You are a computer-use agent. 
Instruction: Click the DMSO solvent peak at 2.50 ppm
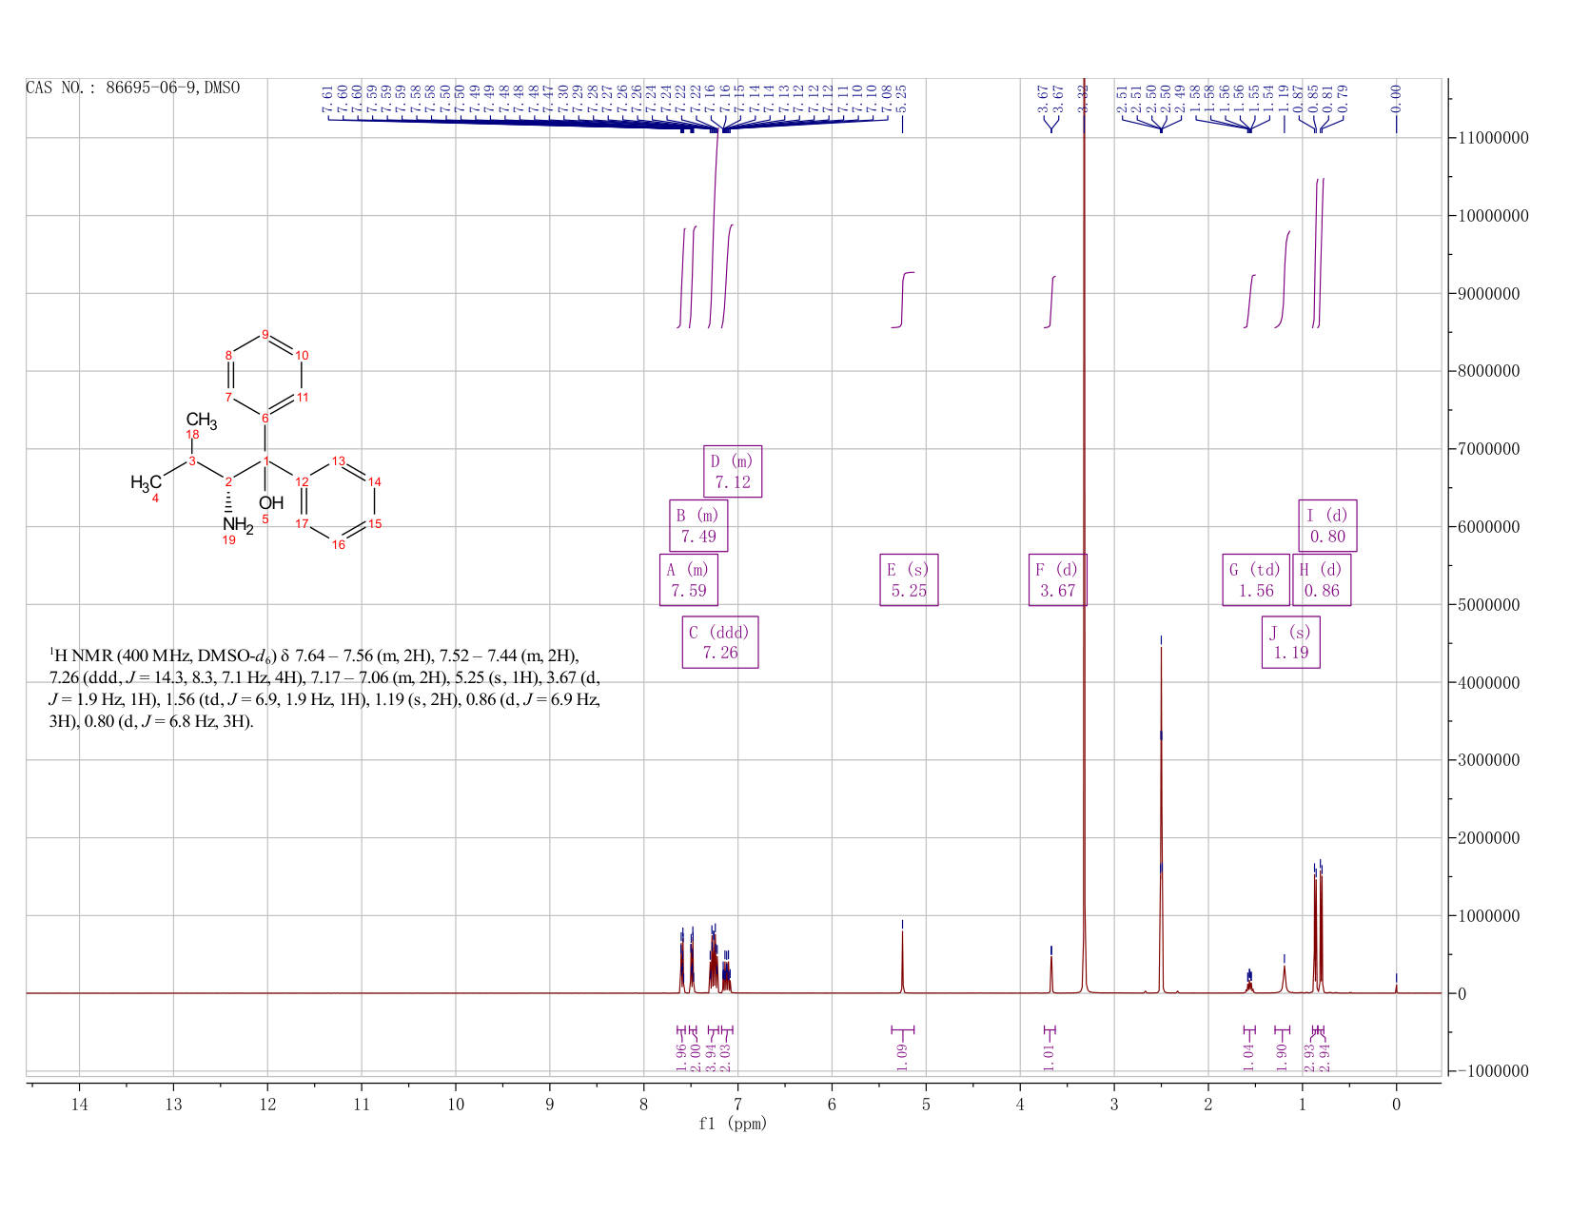1161,818
